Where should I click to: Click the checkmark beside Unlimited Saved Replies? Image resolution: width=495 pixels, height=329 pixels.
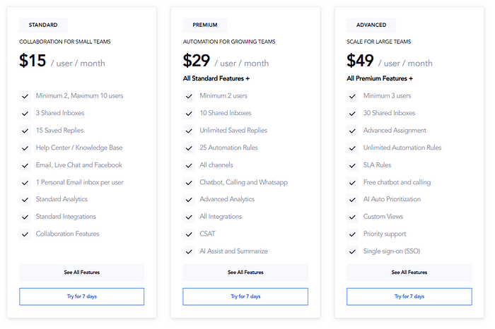(x=189, y=131)
